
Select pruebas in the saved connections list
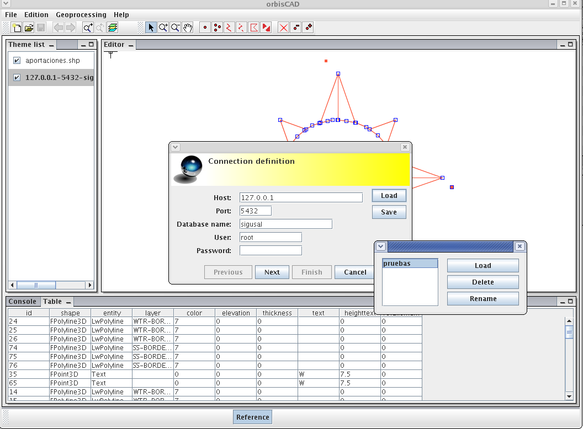(x=410, y=264)
